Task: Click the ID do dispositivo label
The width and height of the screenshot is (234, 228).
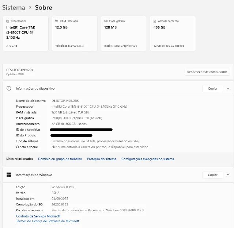Action: (28, 130)
